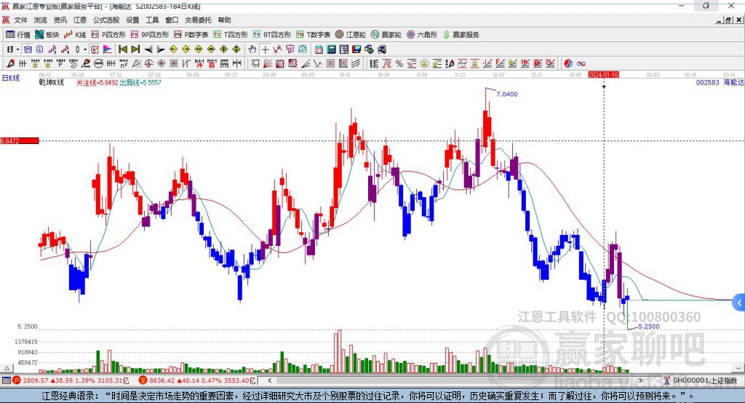The image size is (745, 403).
Task: Click the yin-yang taiji icon
Action: 568,64
